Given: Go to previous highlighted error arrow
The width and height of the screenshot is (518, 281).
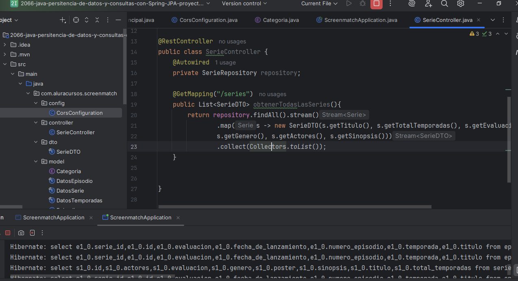Looking at the screenshot, I should (497, 34).
